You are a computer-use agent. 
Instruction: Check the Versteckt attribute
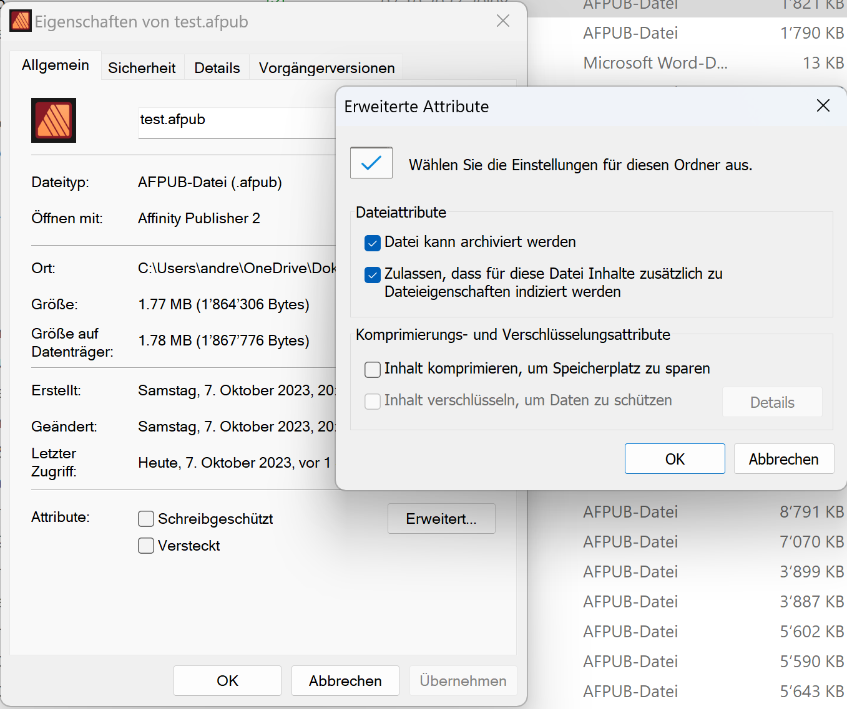pyautogui.click(x=145, y=545)
